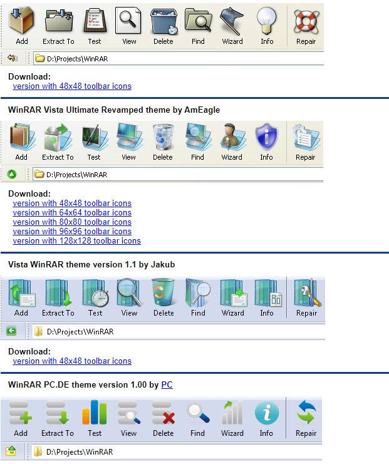Select the stopwatch Test icon in Jakub's theme
389x464 pixels.
[x=95, y=293]
